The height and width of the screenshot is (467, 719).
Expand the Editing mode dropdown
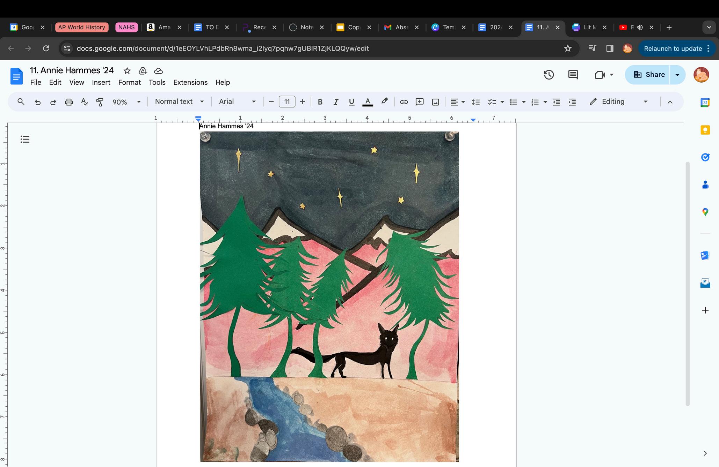click(x=618, y=101)
